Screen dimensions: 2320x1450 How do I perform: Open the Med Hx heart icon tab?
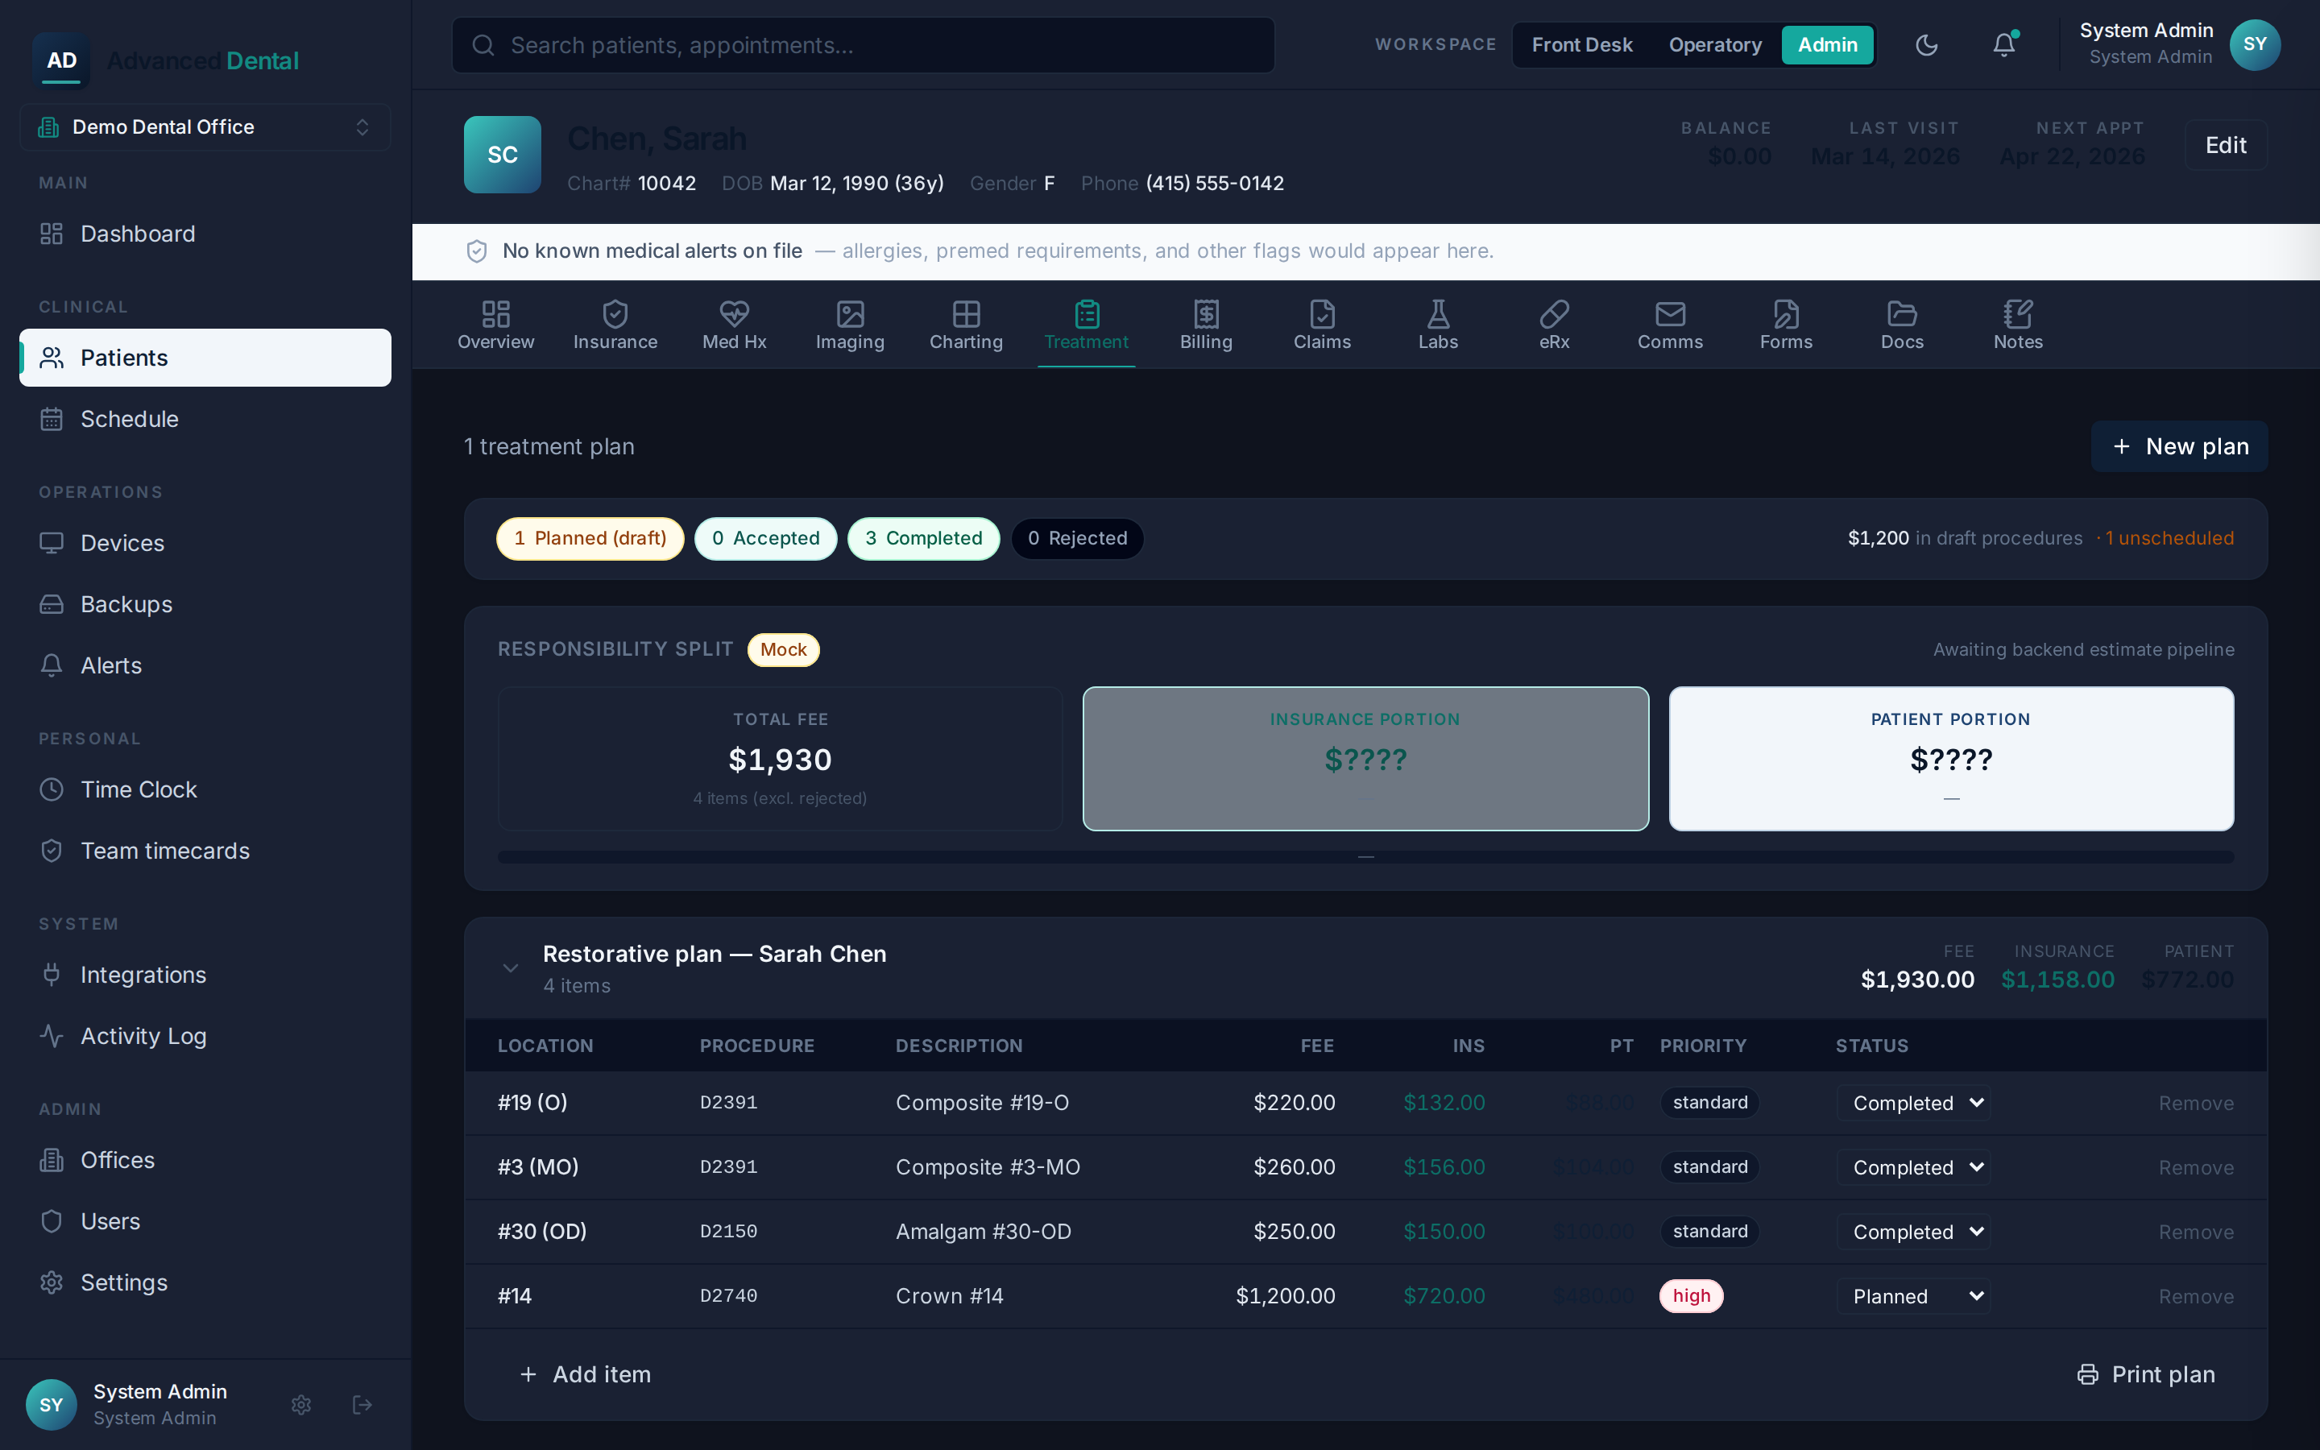733,313
